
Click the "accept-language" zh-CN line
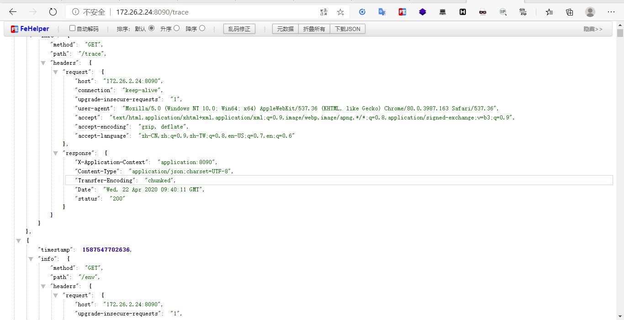(185, 136)
